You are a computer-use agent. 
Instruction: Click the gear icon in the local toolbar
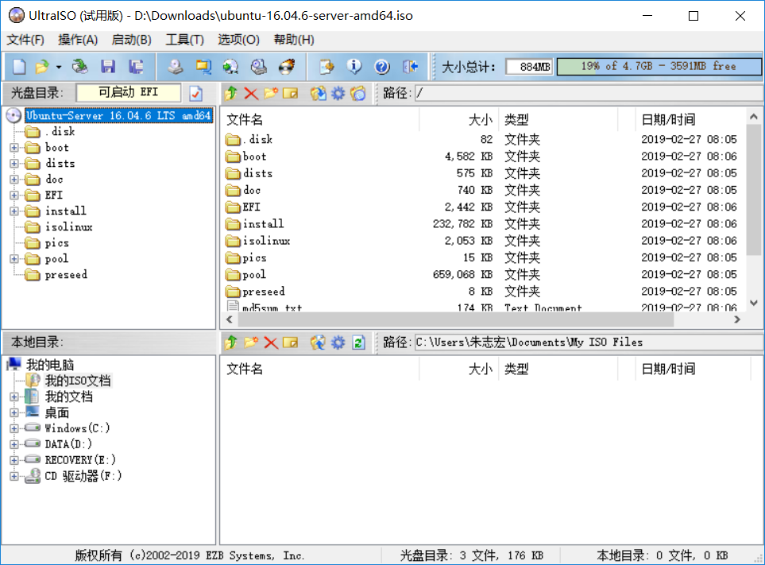pyautogui.click(x=338, y=342)
